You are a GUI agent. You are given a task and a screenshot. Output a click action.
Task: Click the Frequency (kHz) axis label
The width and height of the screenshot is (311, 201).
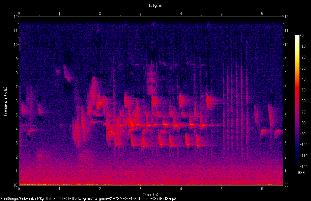pyautogui.click(x=5, y=101)
